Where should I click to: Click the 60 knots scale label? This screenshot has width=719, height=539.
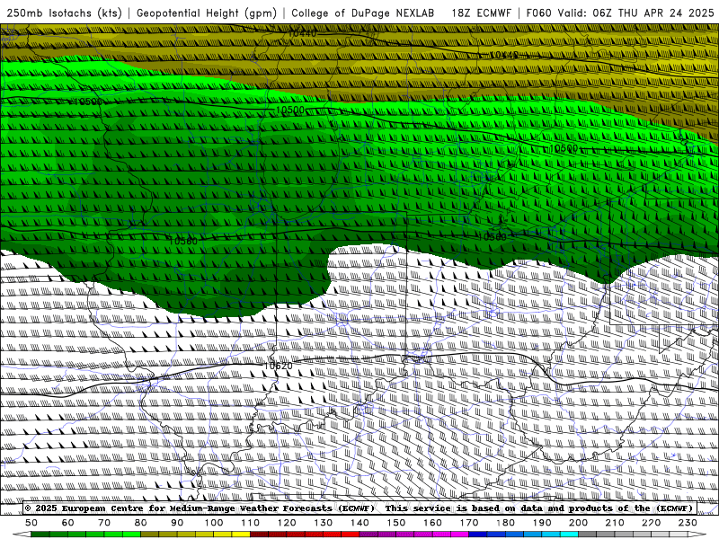(67, 523)
